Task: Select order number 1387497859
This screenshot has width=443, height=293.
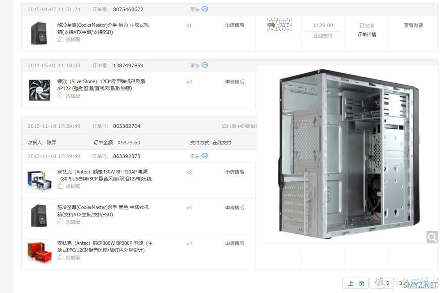Action: (x=128, y=65)
